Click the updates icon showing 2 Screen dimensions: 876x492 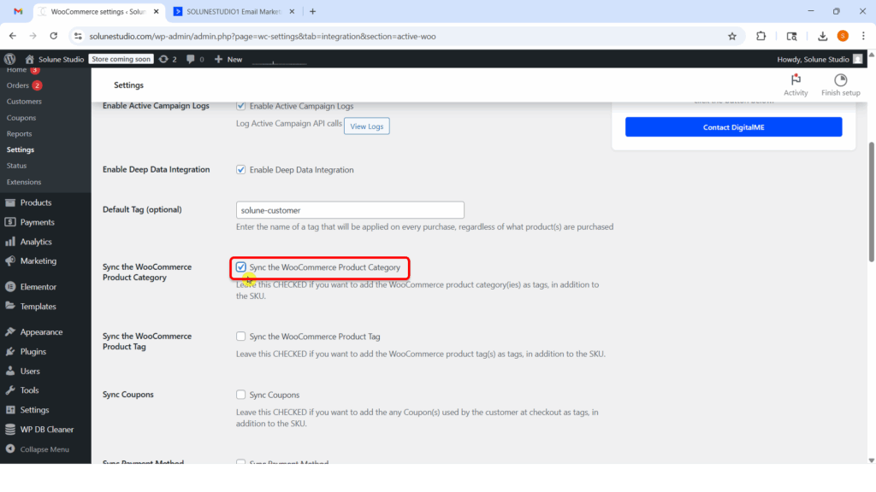coord(163,59)
